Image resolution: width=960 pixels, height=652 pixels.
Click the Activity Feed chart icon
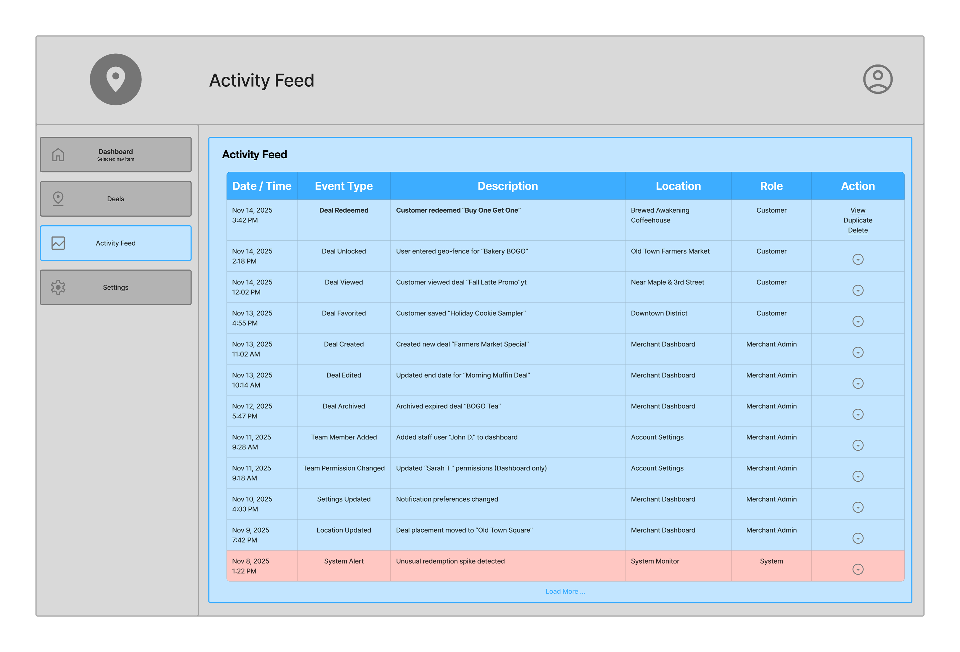coord(58,243)
